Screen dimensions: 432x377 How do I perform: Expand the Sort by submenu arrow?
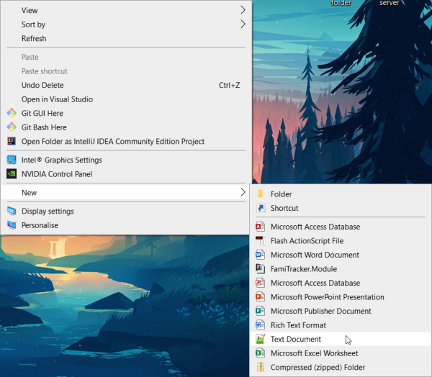coord(243,24)
